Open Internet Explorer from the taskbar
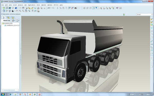Screen dimensions: 154x96 click(x=10, y=94)
